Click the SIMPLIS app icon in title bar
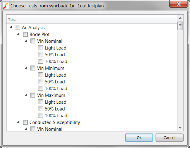This screenshot has height=148, width=190. (x=5, y=6)
